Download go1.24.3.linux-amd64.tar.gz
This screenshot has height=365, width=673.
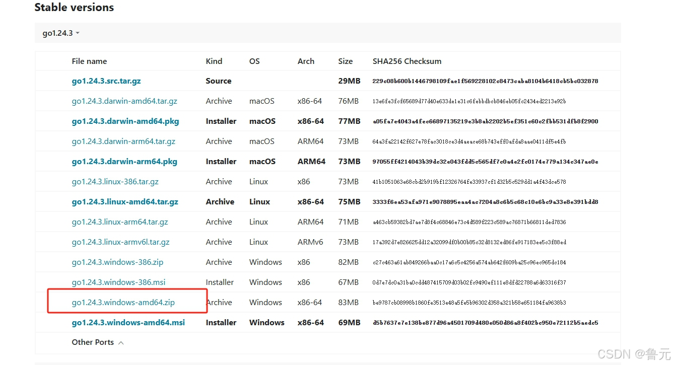[x=125, y=202]
